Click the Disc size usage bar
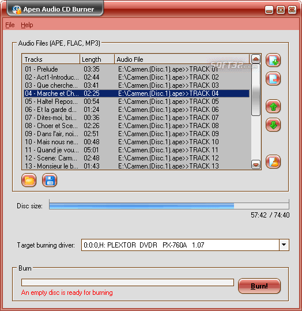Viewport: 302px width, 311px height. coord(169,205)
